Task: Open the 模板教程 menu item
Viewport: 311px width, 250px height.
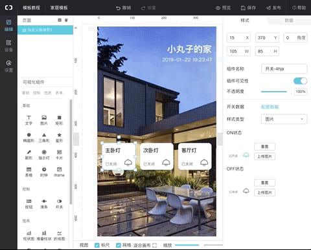Action: (x=32, y=8)
